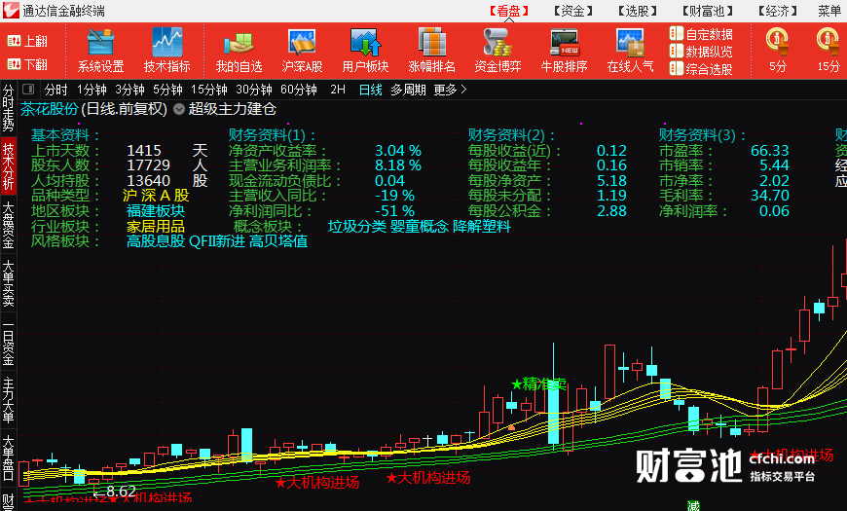
Task: Click the 超级主力建仓 indicator name
Action: [233, 109]
